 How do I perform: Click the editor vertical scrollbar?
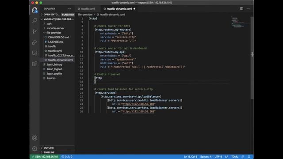[252, 57]
